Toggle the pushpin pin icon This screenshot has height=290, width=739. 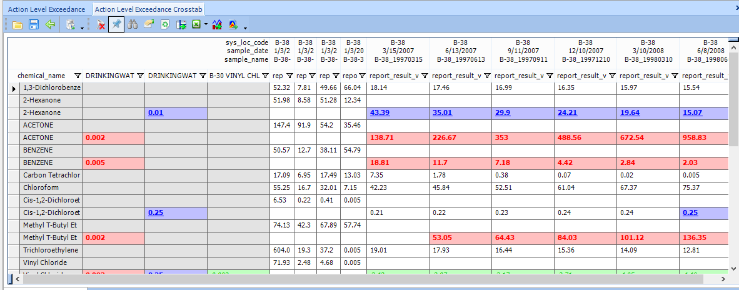click(116, 25)
